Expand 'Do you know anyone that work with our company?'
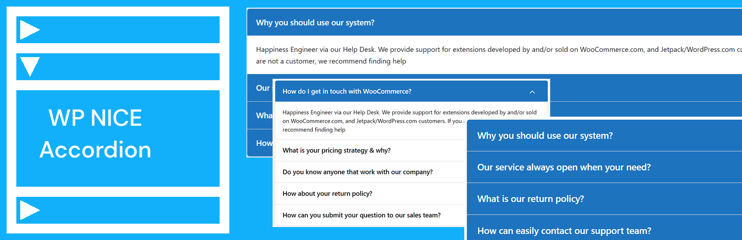The height and width of the screenshot is (240, 742). coord(370,172)
